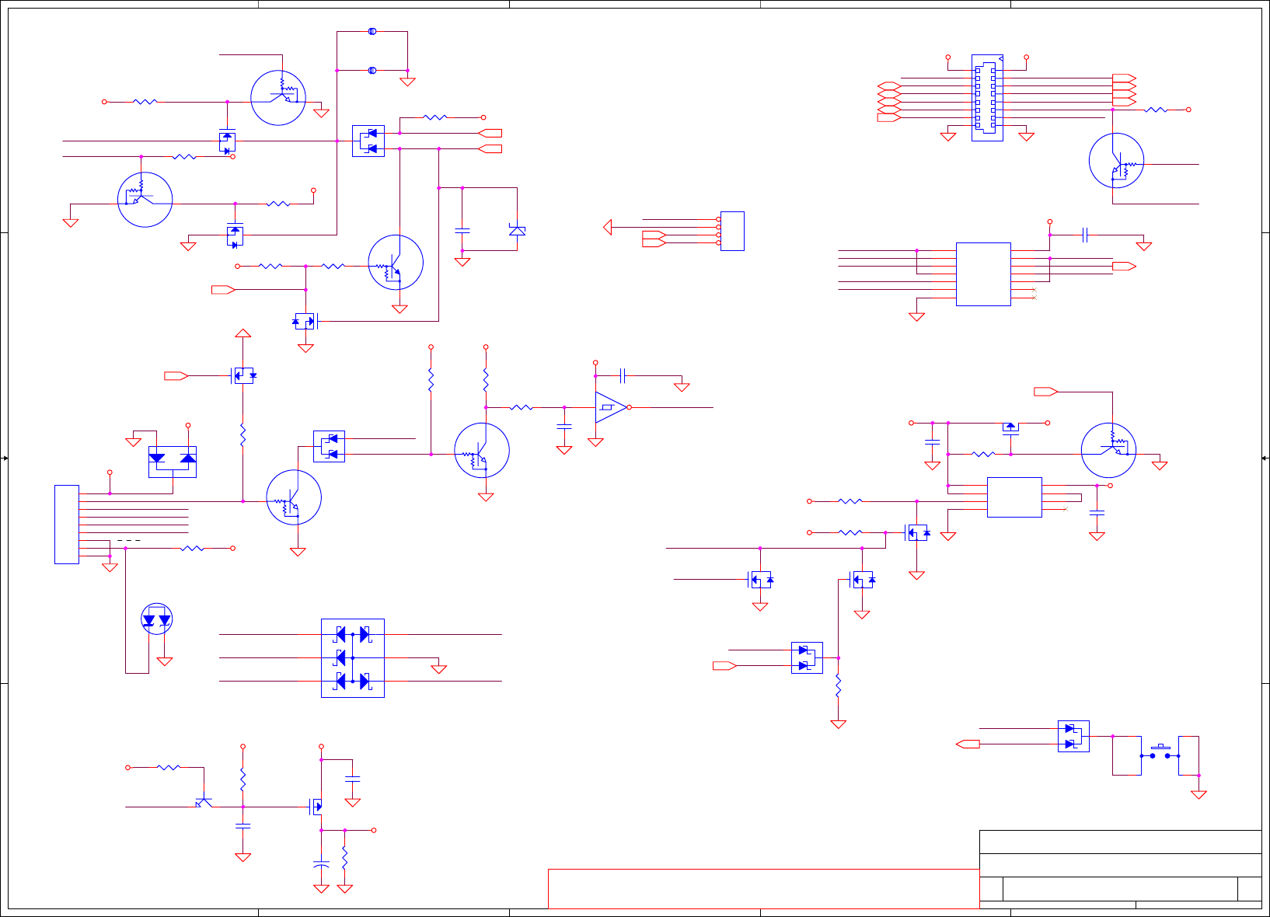1270x917 pixels.
Task: Select the back-to-back diode pair box
Action: tap(173, 462)
